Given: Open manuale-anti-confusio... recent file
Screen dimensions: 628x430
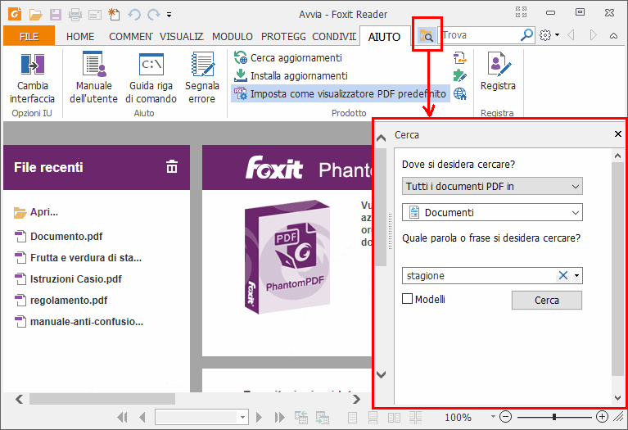Looking at the screenshot, I should pos(79,321).
